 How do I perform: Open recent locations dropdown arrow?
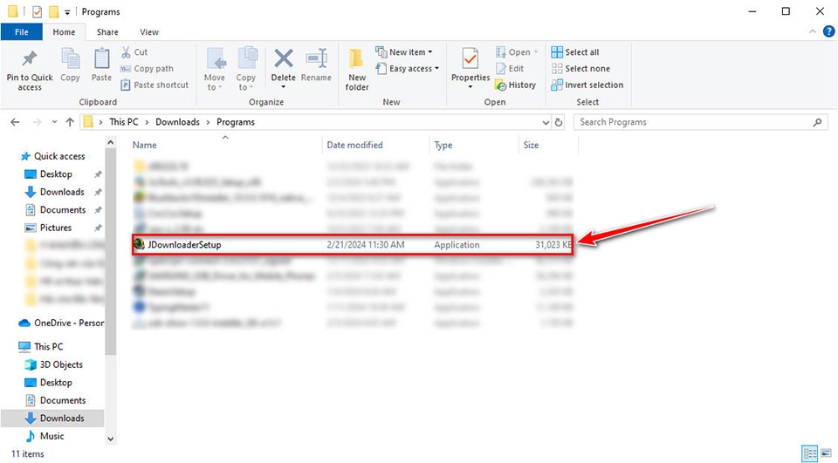[54, 122]
